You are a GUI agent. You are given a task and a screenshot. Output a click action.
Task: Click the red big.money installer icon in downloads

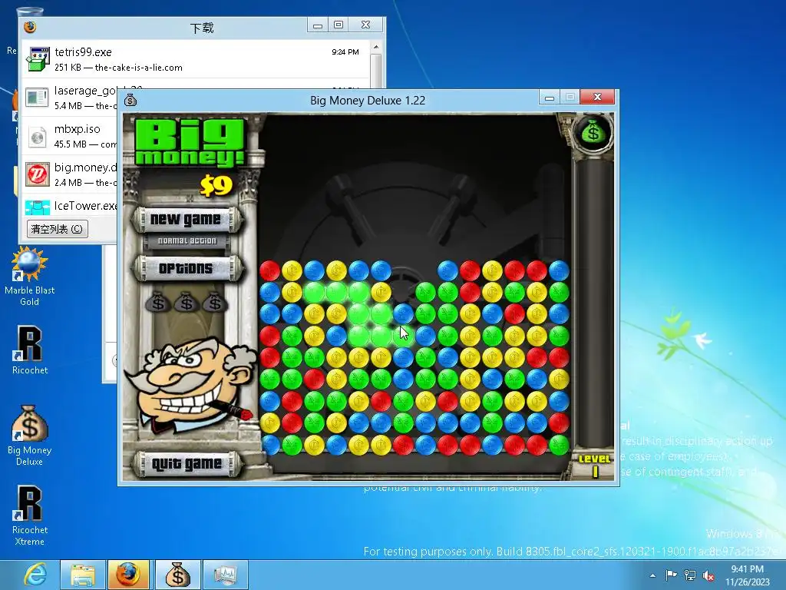38,174
